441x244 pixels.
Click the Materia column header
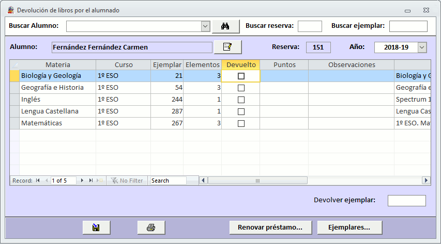pyautogui.click(x=57, y=65)
